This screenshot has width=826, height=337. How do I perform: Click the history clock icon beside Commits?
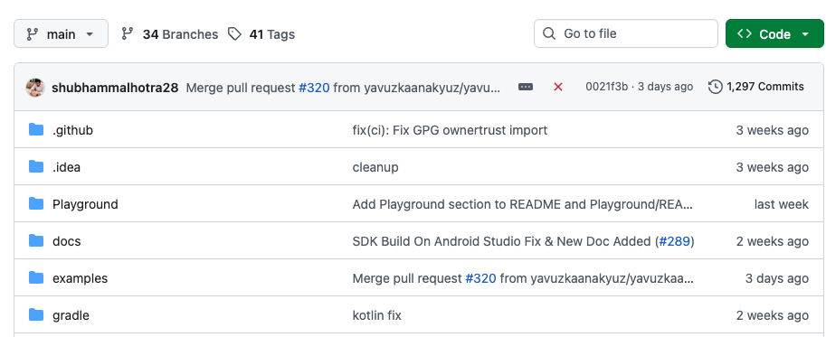click(716, 87)
